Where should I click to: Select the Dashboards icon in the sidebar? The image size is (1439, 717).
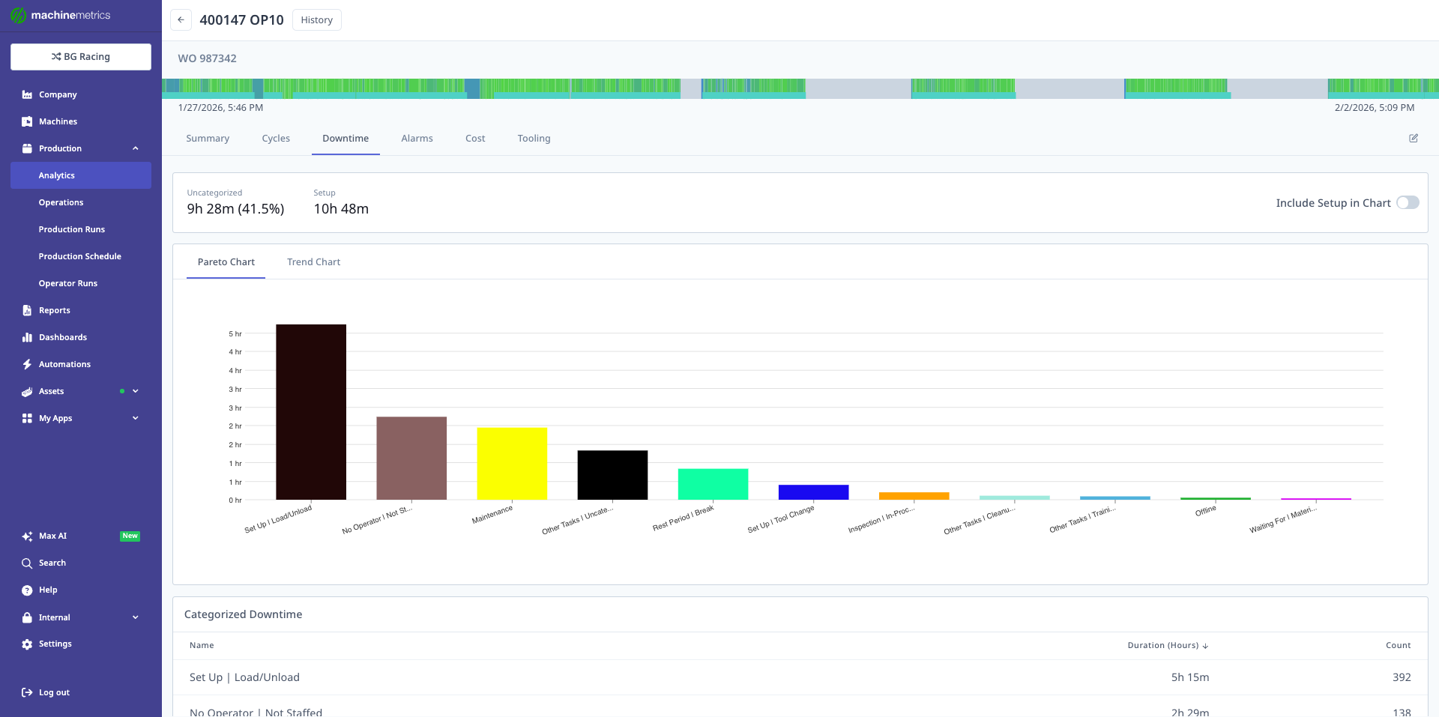(x=27, y=337)
